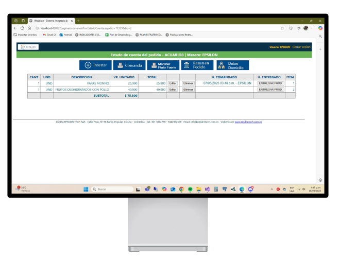Click the Insertar button

95,65
